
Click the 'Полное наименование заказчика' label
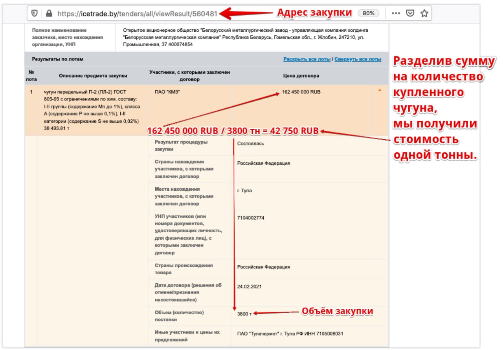pyautogui.click(x=68, y=37)
